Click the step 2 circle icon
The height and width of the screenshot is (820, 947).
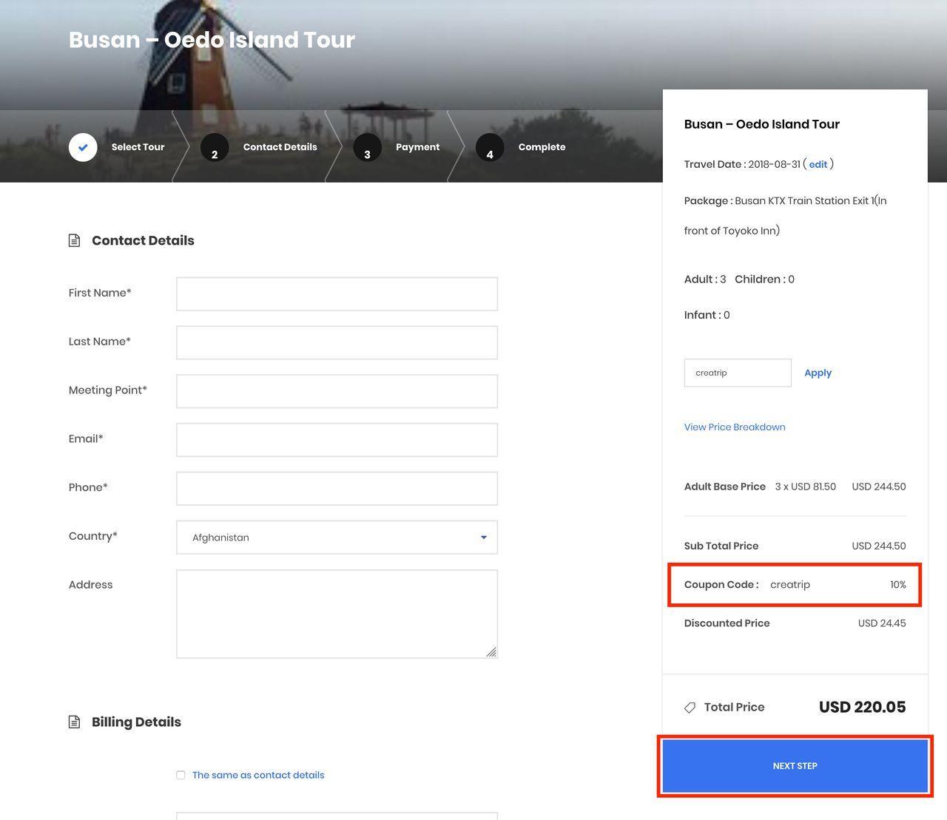point(215,148)
